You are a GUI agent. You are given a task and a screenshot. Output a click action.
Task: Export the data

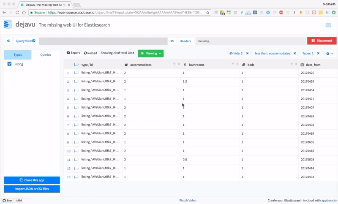73,53
